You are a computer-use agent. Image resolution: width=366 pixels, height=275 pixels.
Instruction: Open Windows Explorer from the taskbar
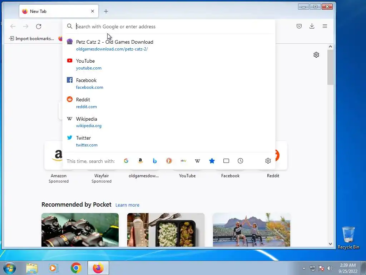[32, 268]
